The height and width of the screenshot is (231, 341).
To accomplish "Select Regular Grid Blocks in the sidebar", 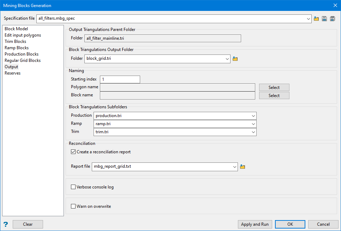I will point(23,60).
